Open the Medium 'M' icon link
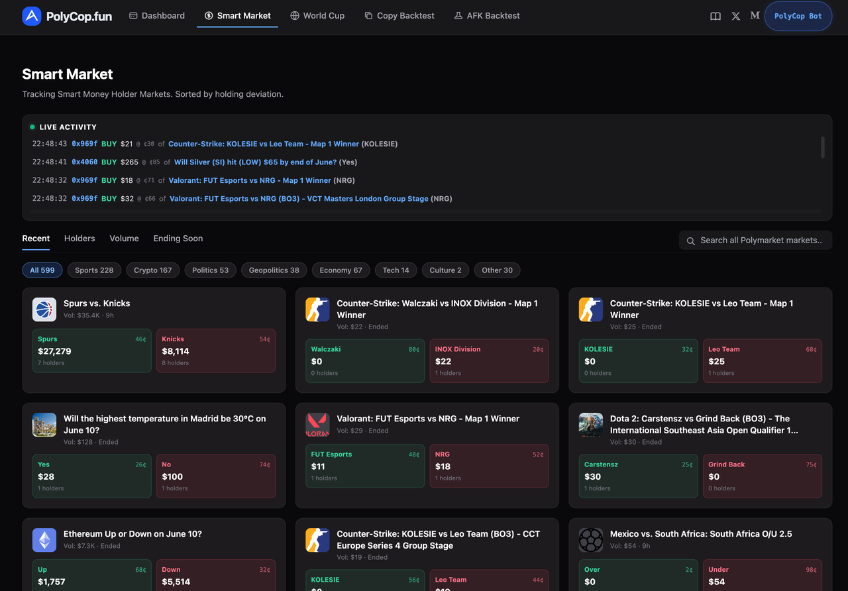Viewport: 848px width, 591px height. tap(755, 15)
